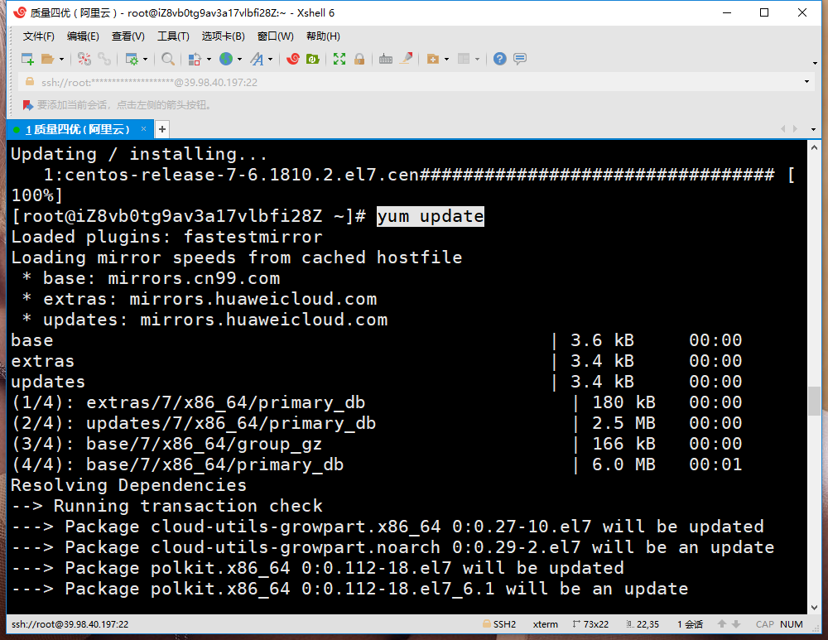The height and width of the screenshot is (640, 828).
Task: Open the Find magnifier tool
Action: 167,59
